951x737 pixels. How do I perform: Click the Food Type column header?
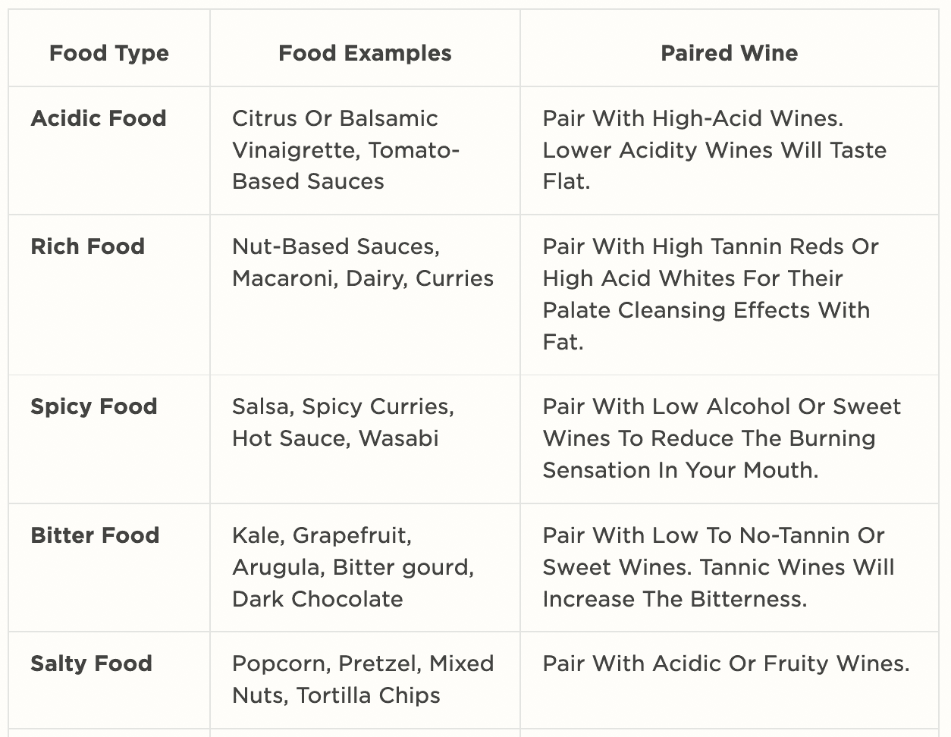click(x=109, y=53)
